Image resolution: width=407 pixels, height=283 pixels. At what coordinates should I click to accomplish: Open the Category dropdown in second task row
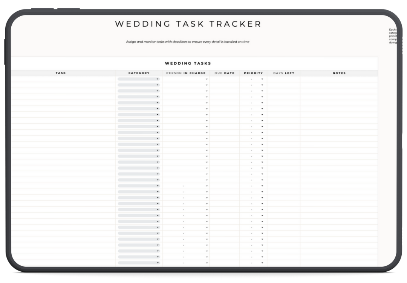tap(139, 85)
